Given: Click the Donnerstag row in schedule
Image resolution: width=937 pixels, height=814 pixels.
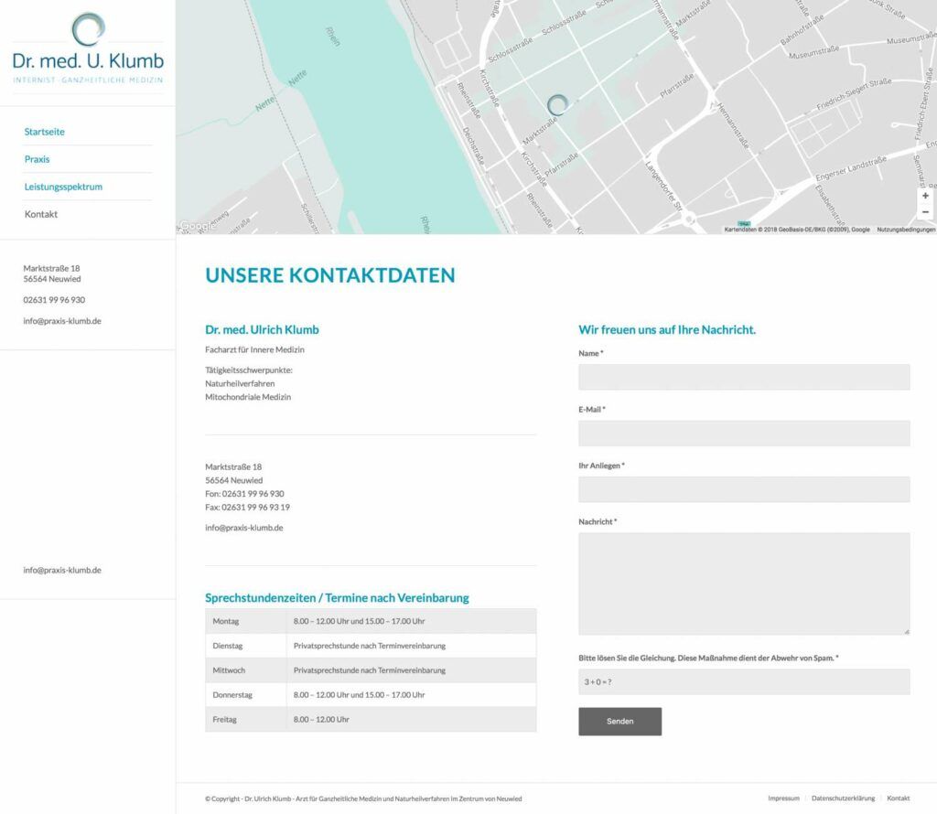Looking at the screenshot, I should [x=371, y=695].
